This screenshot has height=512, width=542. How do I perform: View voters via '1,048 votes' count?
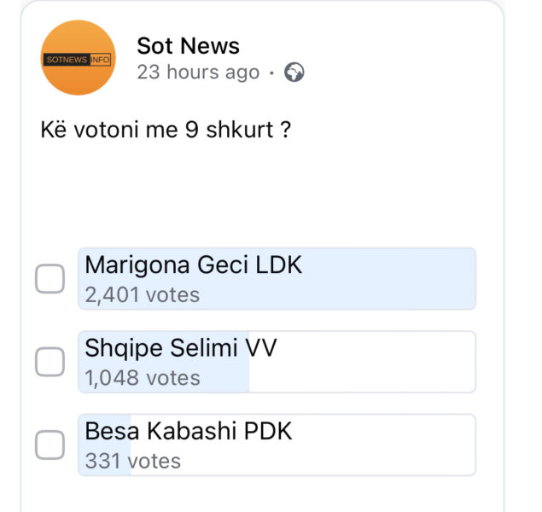[x=142, y=378]
